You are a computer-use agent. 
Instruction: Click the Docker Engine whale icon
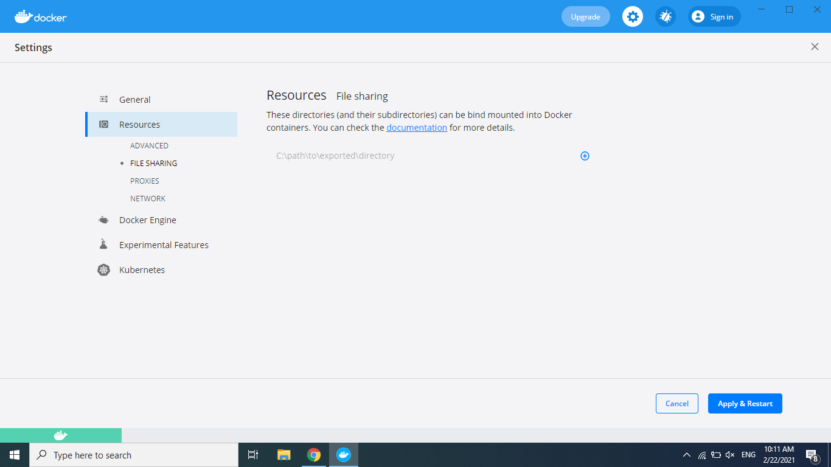(x=103, y=220)
